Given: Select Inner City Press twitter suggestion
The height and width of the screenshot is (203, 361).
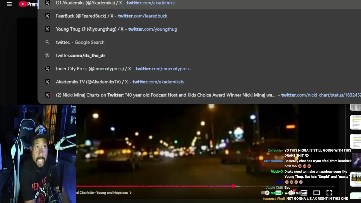Looking at the screenshot, I should (x=199, y=69).
